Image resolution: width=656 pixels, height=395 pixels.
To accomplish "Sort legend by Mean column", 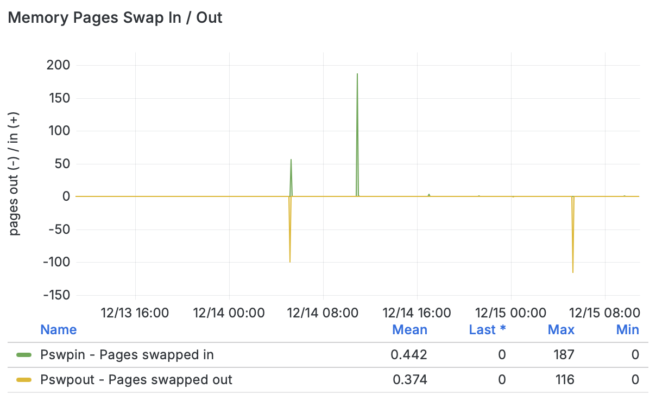I will click(x=409, y=330).
